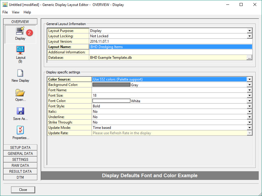Open the View menu
262x196 pixels.
(x=16, y=12)
